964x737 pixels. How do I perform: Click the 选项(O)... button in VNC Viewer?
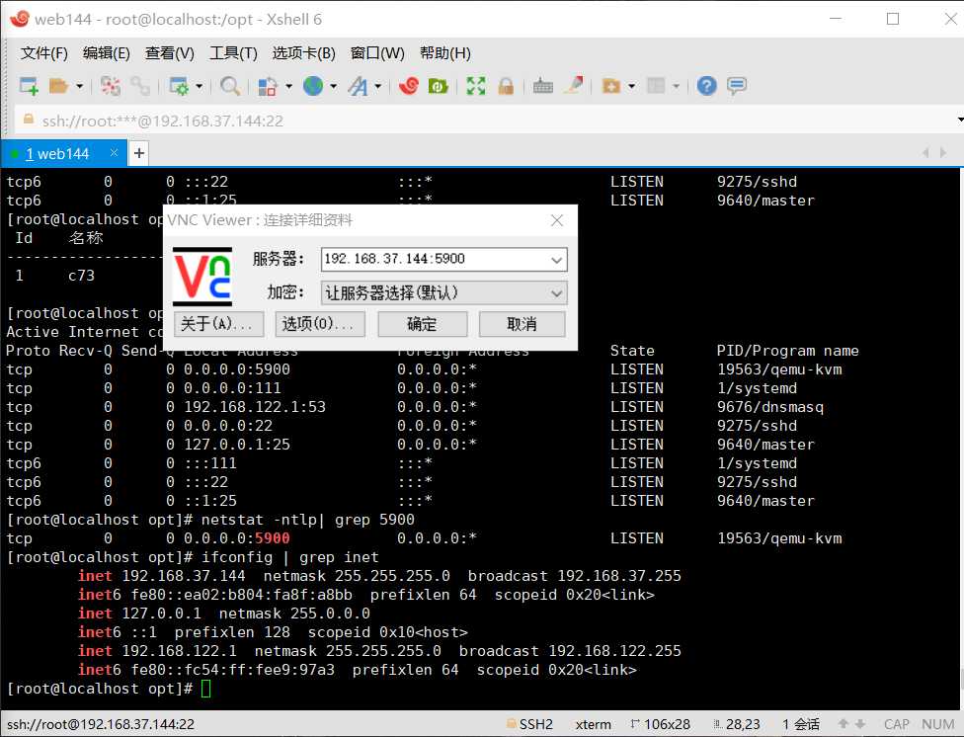tap(320, 324)
